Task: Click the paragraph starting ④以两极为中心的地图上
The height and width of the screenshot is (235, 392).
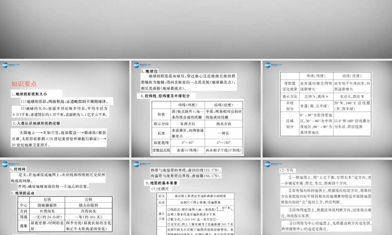Action: (x=326, y=226)
